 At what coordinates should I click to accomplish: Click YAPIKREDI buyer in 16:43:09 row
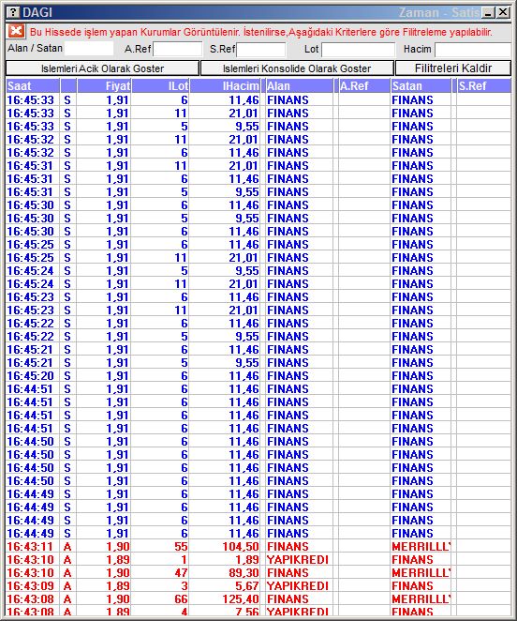click(298, 585)
